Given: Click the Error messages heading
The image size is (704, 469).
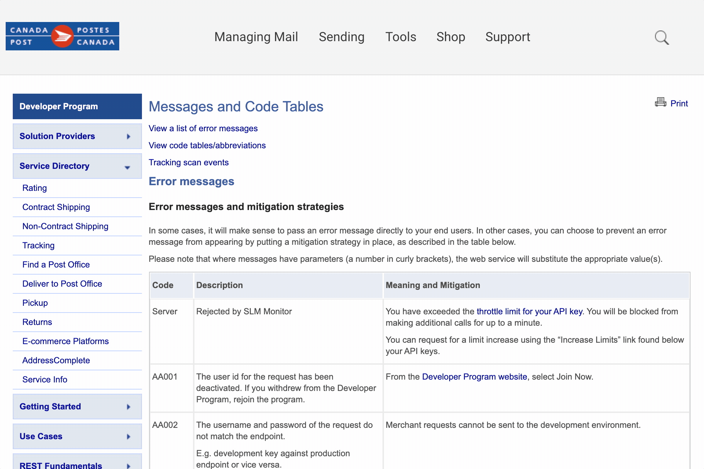Looking at the screenshot, I should (191, 181).
